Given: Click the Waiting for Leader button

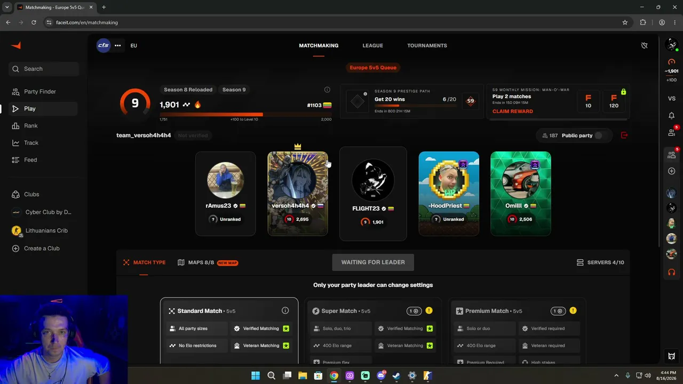Looking at the screenshot, I should [x=373, y=262].
